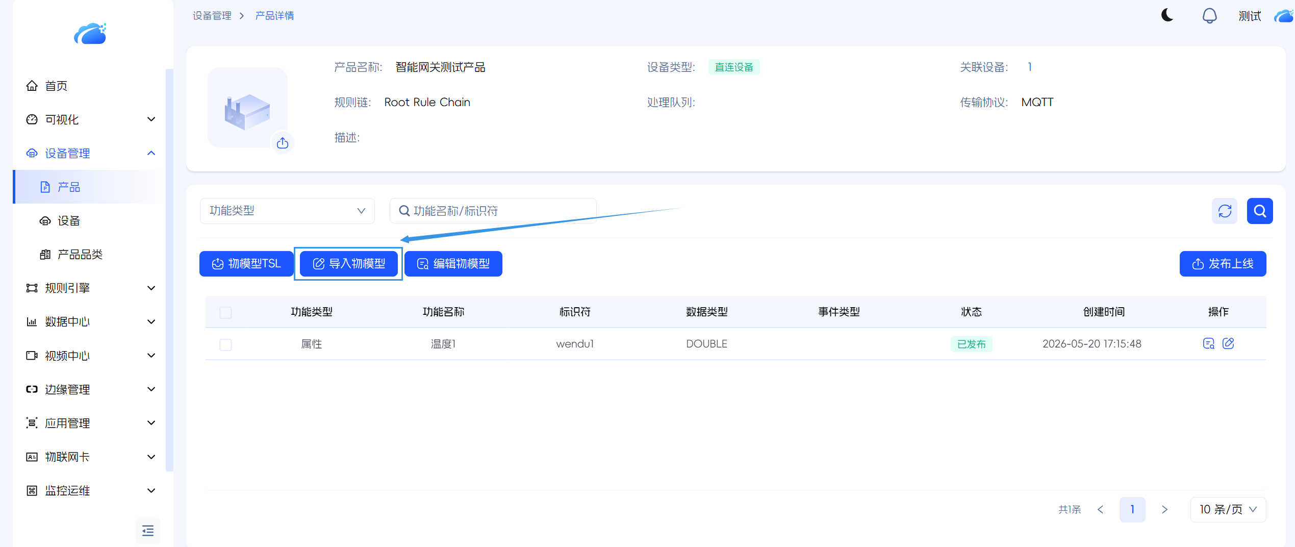This screenshot has width=1295, height=547.
Task: Click the 直连设备 tag
Action: [733, 67]
